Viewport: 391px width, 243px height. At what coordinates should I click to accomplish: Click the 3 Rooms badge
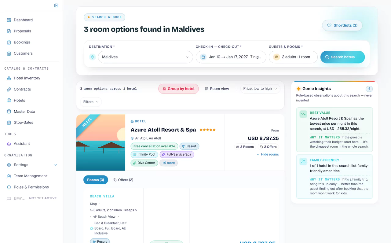point(245,147)
